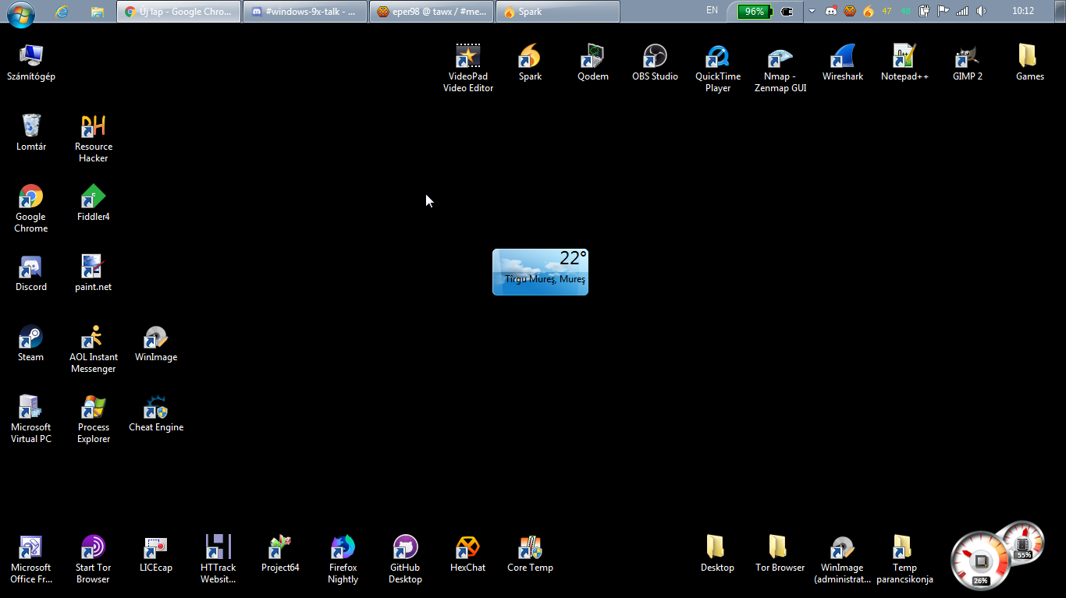Open the Tîrgu Mureş weather gadget
The height and width of the screenshot is (598, 1066).
540,272
